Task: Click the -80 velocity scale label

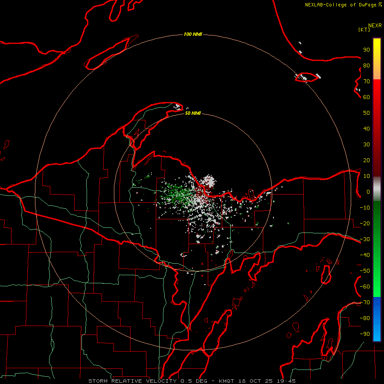Action: click(365, 318)
